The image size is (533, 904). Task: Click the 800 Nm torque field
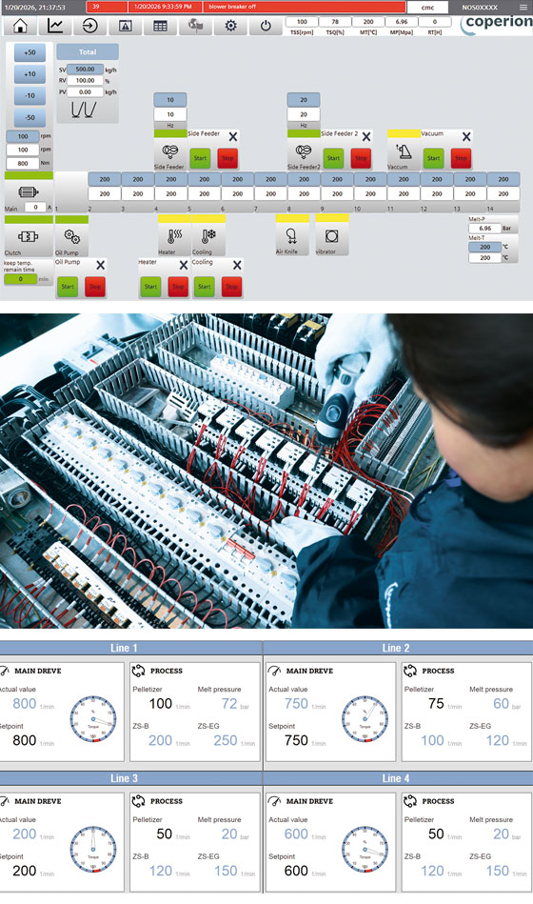[23, 163]
